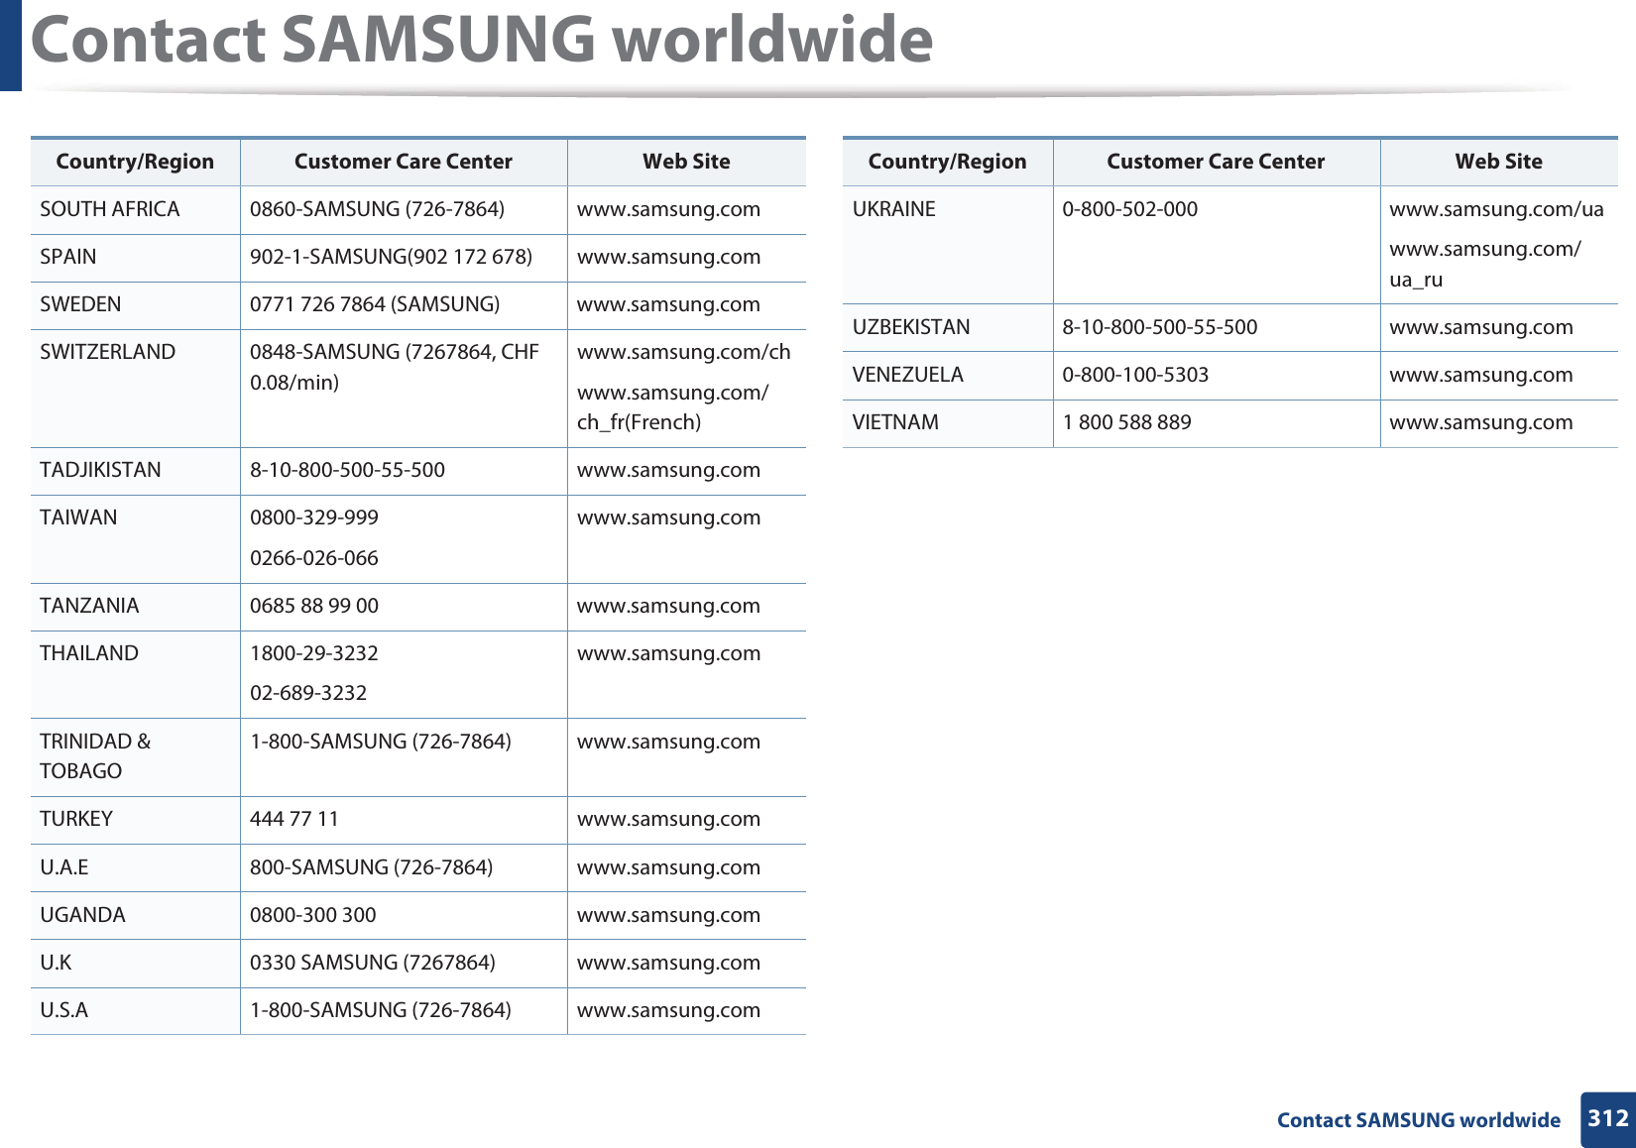Click the number 0771 726 7864 (SAMSUNG)
This screenshot has width=1636, height=1148.
coord(375,304)
